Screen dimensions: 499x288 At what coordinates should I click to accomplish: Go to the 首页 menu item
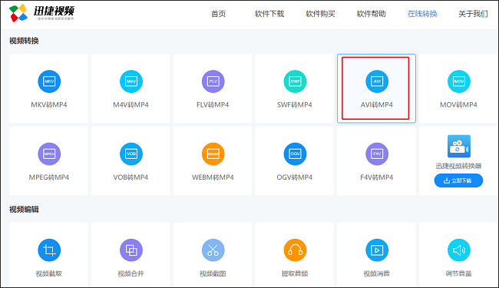point(218,14)
